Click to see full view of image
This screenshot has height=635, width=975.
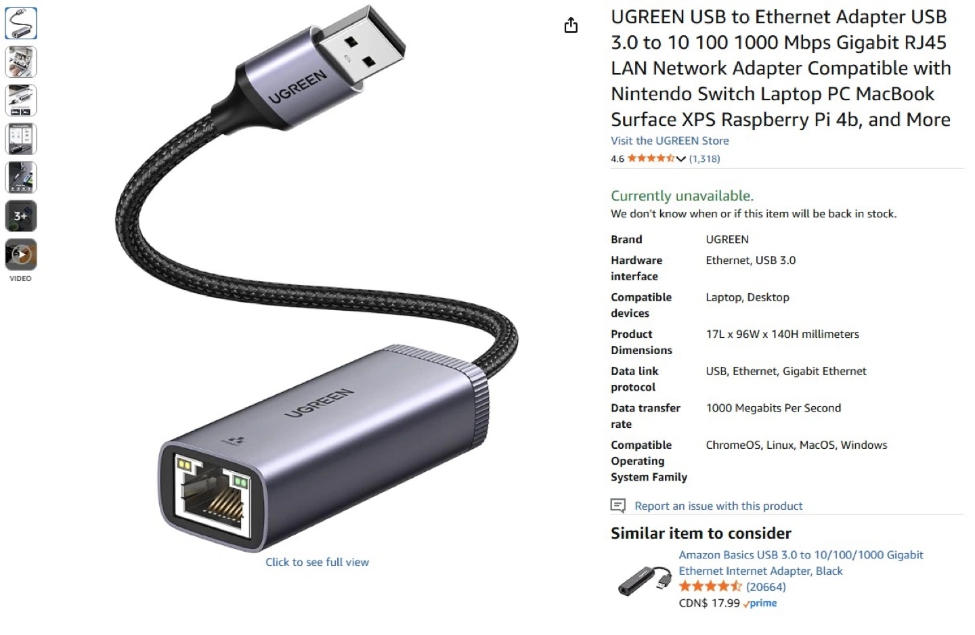(317, 562)
